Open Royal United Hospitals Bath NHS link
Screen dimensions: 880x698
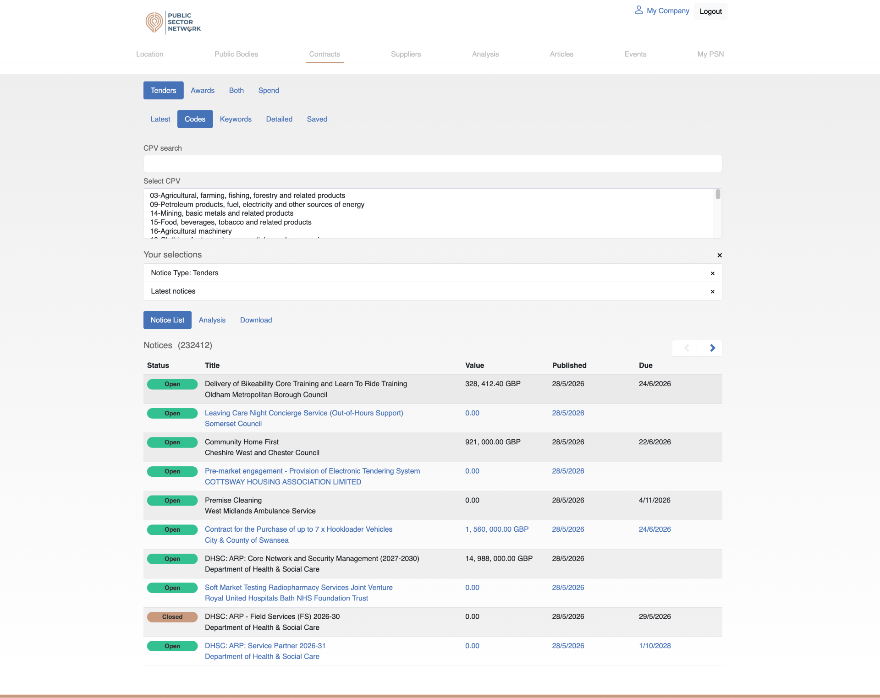point(286,598)
